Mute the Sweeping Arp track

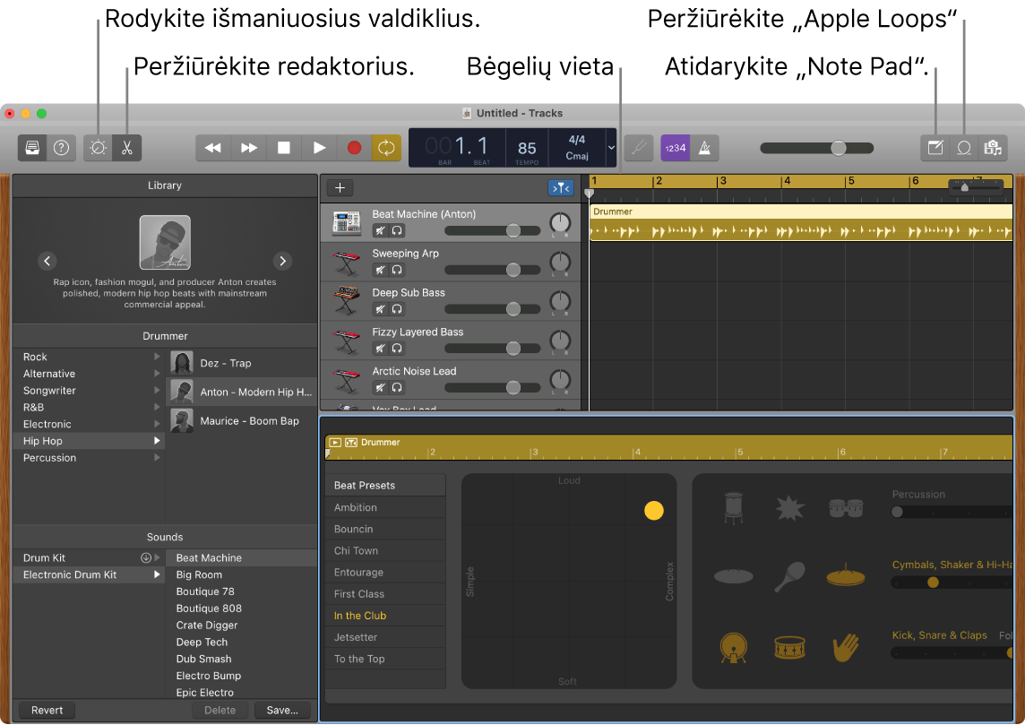tap(379, 270)
